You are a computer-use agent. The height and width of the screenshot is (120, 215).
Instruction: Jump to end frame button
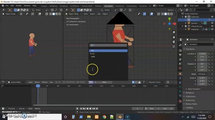[97, 109]
